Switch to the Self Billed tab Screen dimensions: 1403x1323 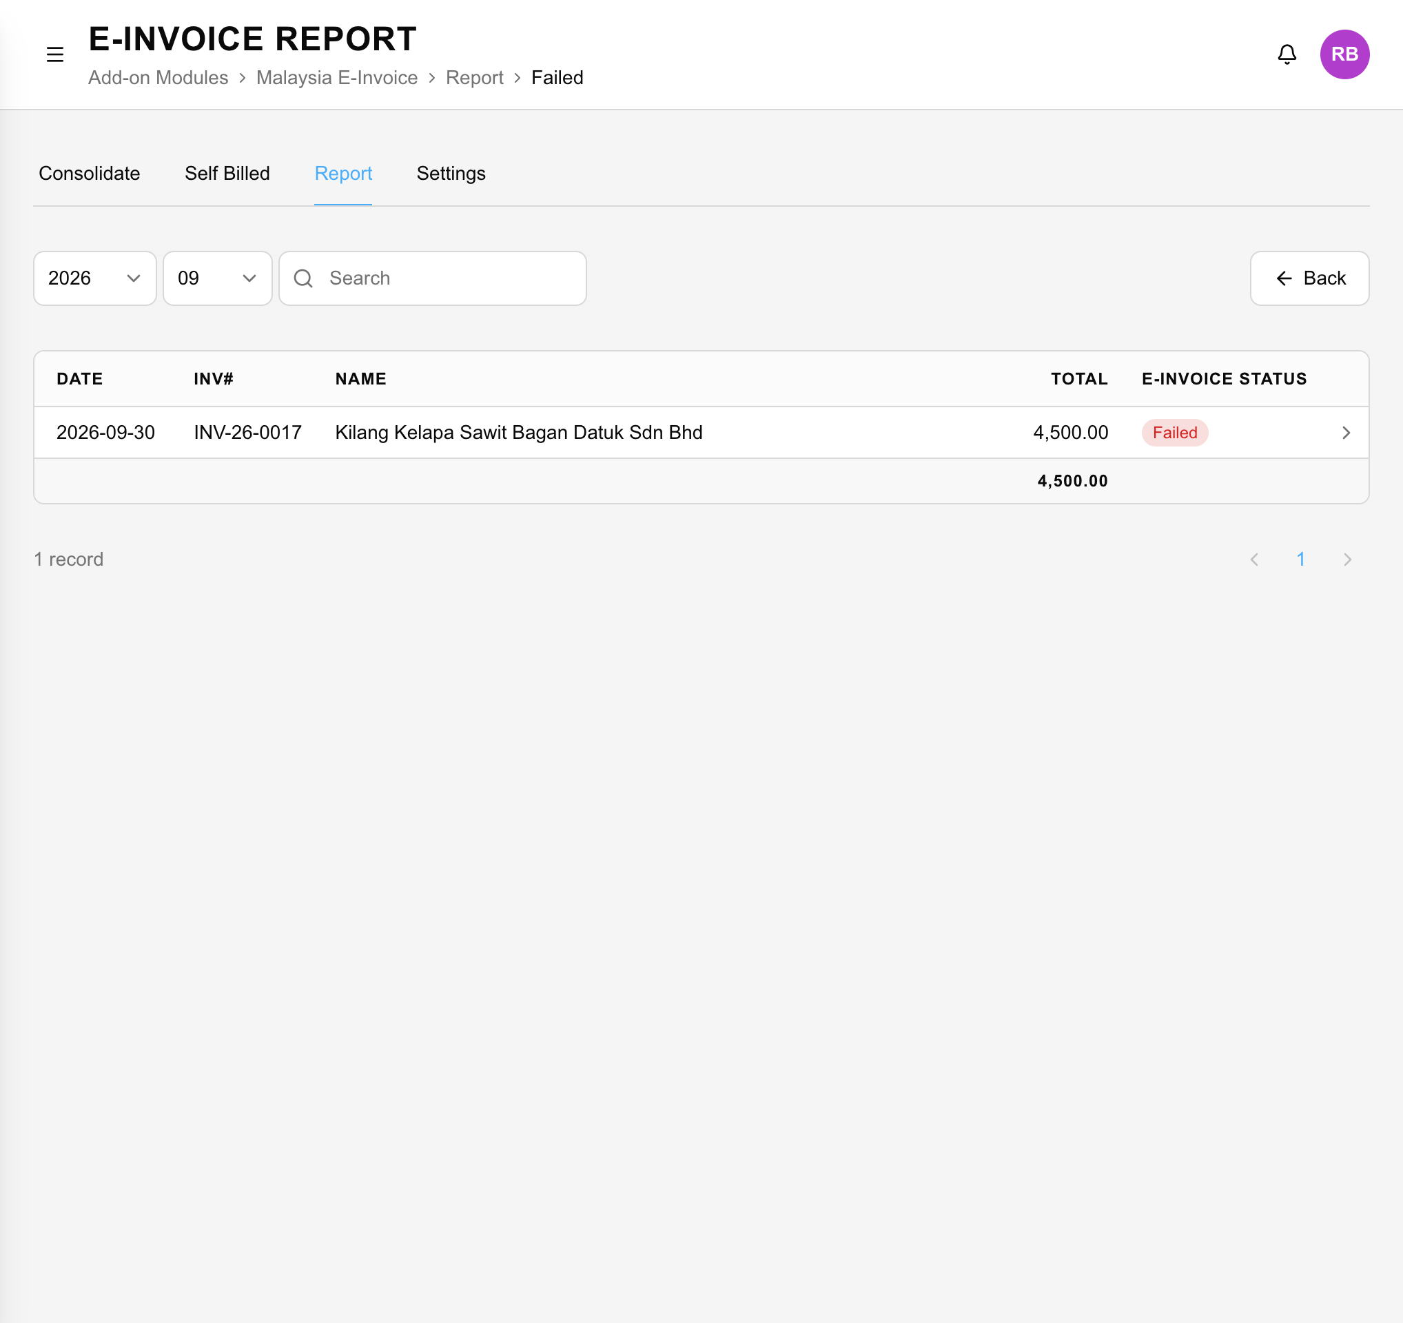coord(227,174)
